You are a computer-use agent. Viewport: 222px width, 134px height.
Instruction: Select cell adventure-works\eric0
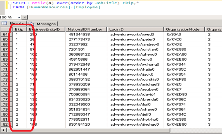[135, 59]
